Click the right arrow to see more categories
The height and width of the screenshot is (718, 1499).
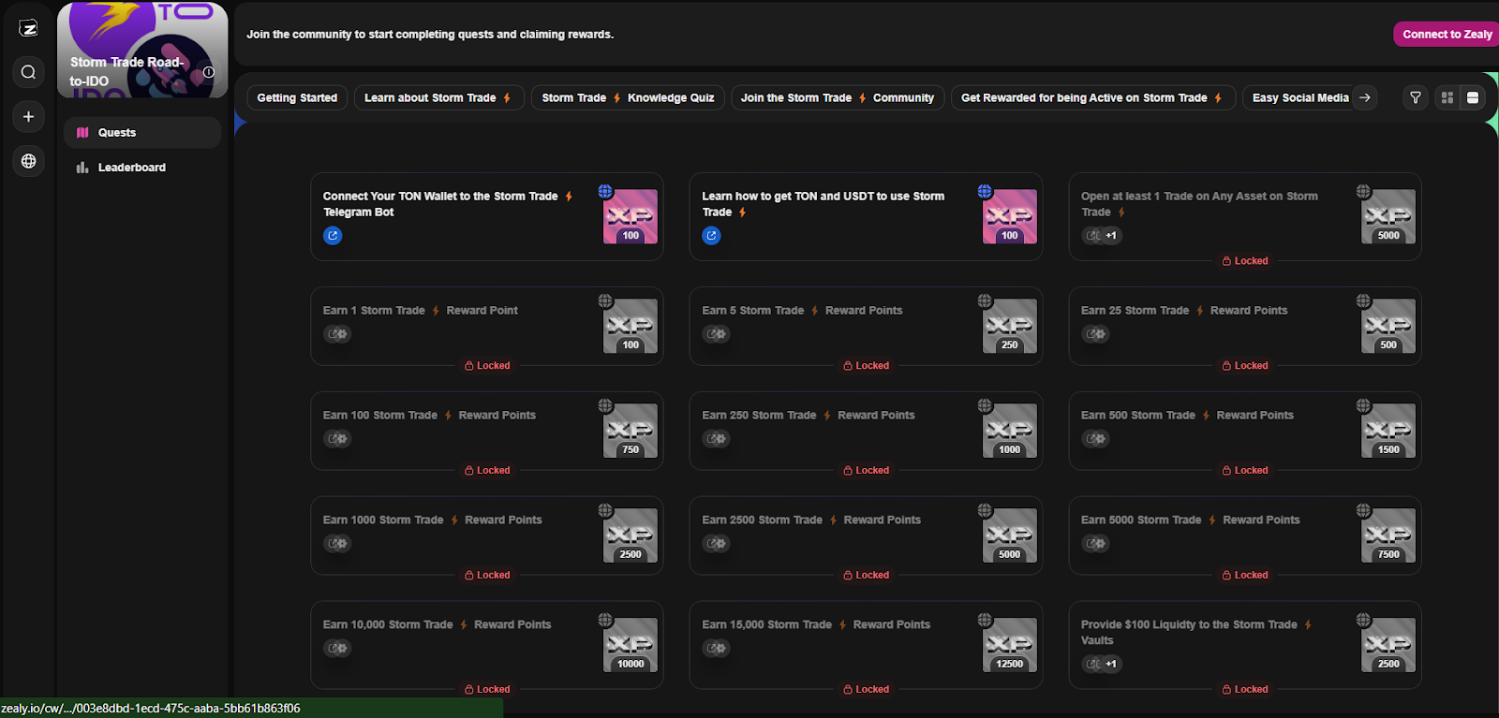tap(1365, 97)
